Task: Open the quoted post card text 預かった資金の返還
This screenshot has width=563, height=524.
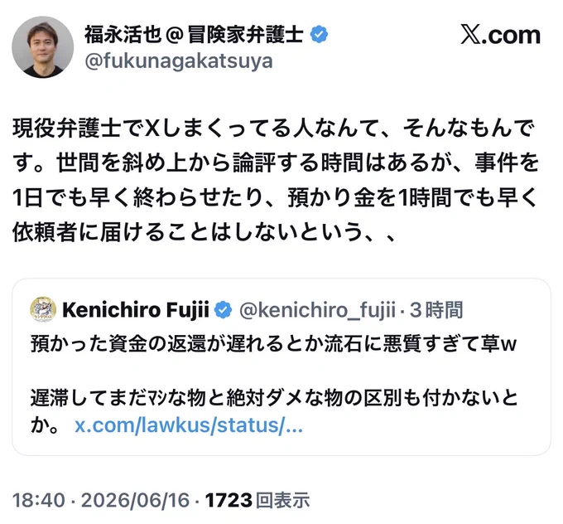Action: click(x=273, y=344)
